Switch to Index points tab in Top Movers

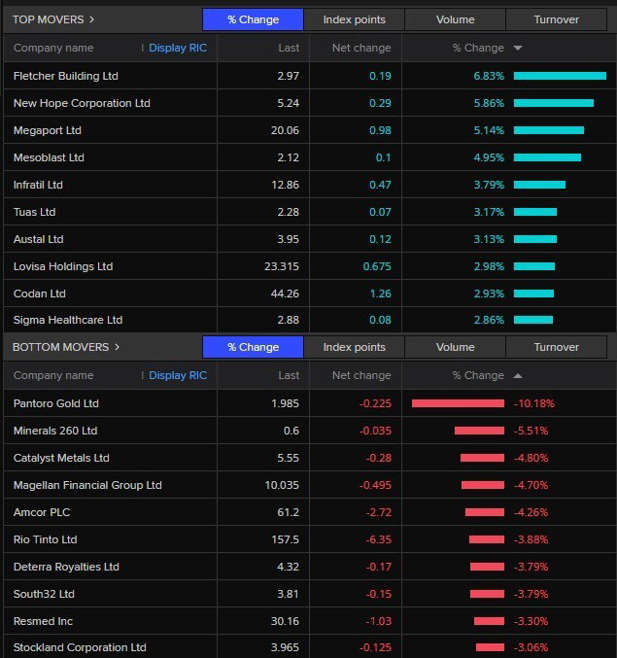point(354,19)
